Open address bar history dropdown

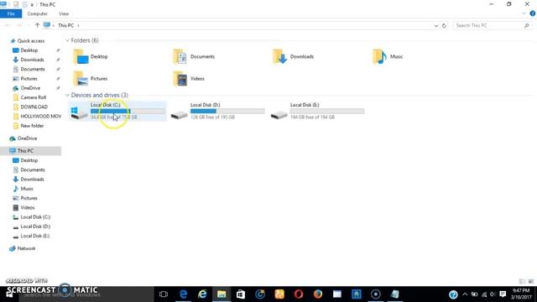tap(436, 26)
